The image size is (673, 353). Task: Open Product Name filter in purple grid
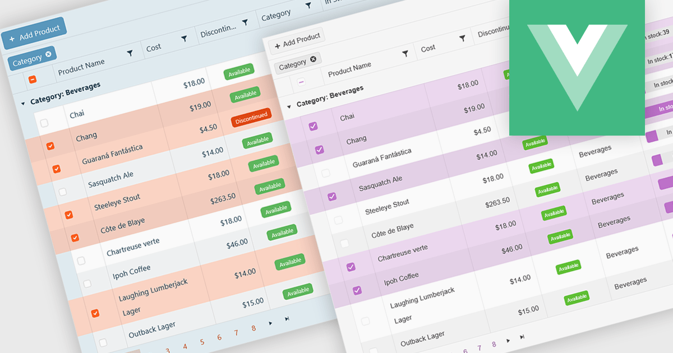[405, 54]
